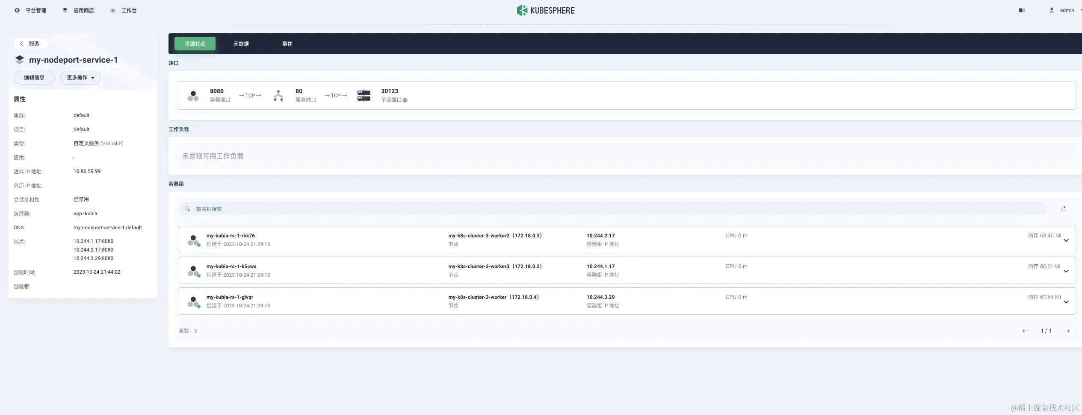Expand the my-kubia-rs-1-k5cws pod row

point(1066,271)
